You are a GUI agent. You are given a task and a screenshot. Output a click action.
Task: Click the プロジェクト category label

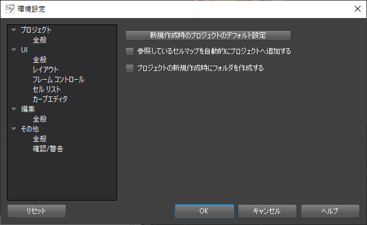pos(36,30)
